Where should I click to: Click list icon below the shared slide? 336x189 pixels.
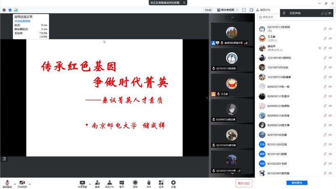click(4, 159)
